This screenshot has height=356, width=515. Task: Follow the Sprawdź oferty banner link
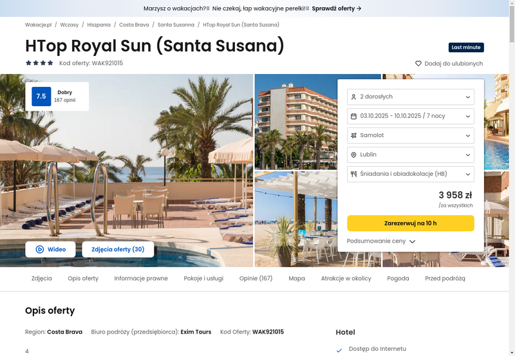point(337,8)
